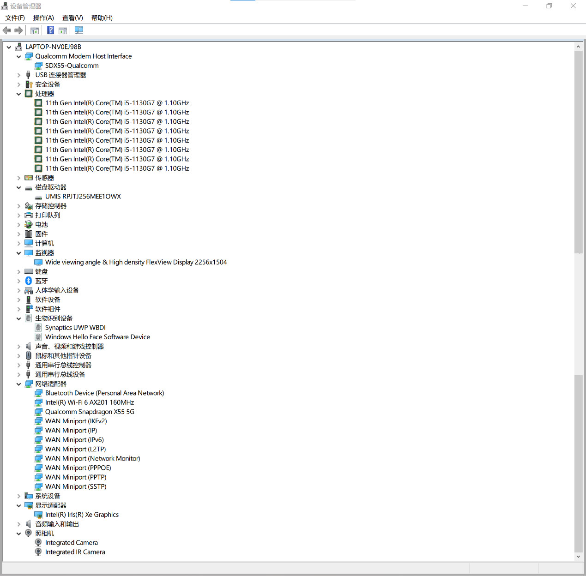Select SDX55-Qualcomm device

[x=72, y=66]
